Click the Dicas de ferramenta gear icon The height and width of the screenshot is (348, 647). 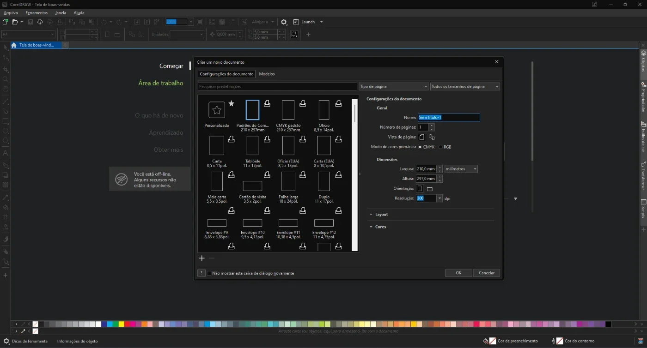(6, 341)
